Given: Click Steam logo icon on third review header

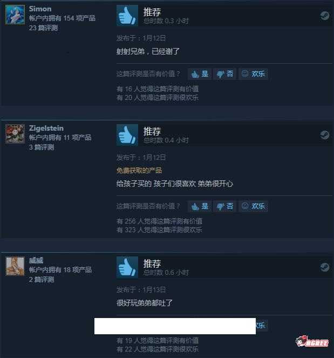Looking at the screenshot, I should coord(324,267).
